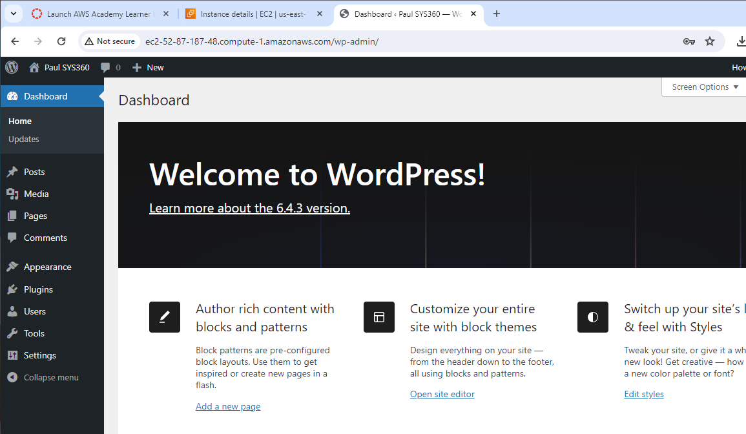The image size is (746, 434).
Task: Click the WordPress logo in admin bar
Action: [12, 67]
